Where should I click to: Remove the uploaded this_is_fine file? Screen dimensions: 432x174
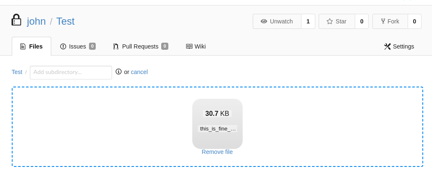coord(217,152)
